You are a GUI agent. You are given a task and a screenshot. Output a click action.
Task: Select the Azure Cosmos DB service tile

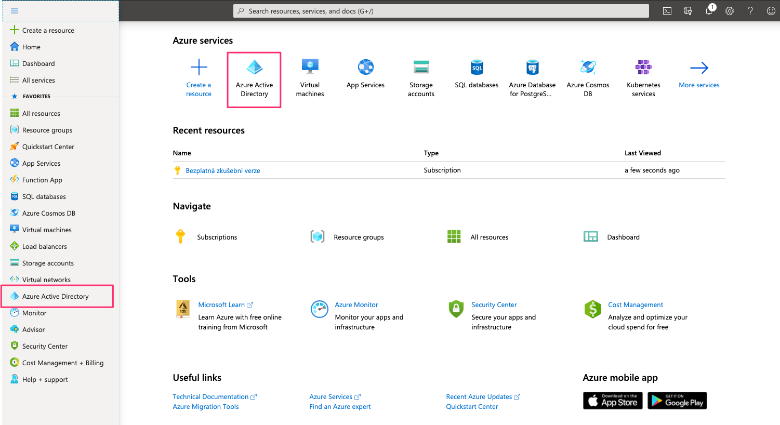[x=588, y=79]
